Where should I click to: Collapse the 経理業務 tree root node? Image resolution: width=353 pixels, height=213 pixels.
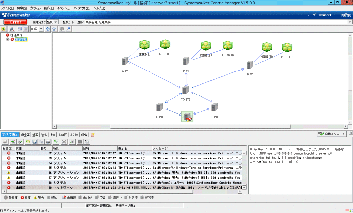pyautogui.click(x=3, y=35)
